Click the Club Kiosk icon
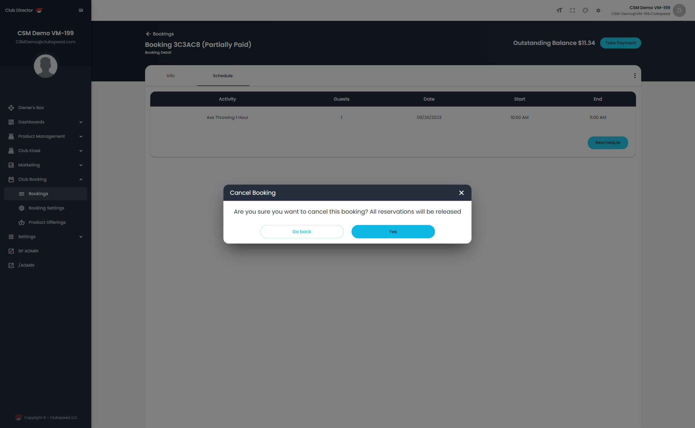 (x=11, y=151)
